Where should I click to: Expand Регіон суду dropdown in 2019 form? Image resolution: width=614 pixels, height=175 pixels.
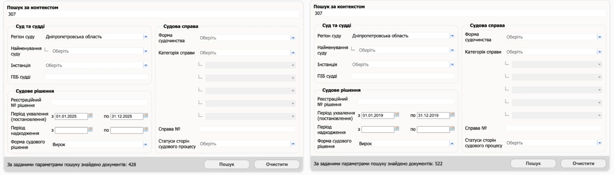tap(452, 35)
